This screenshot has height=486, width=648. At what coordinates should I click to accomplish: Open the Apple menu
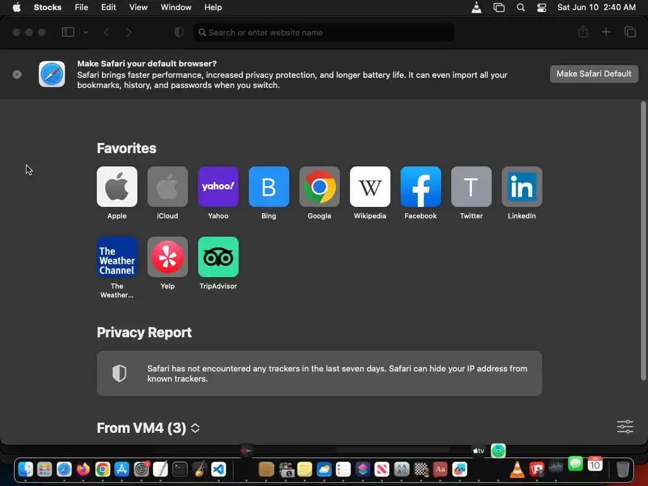(x=16, y=8)
